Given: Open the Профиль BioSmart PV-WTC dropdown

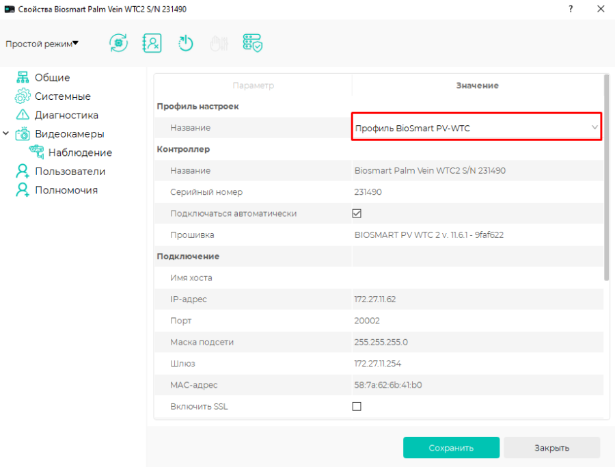Looking at the screenshot, I should [476, 126].
